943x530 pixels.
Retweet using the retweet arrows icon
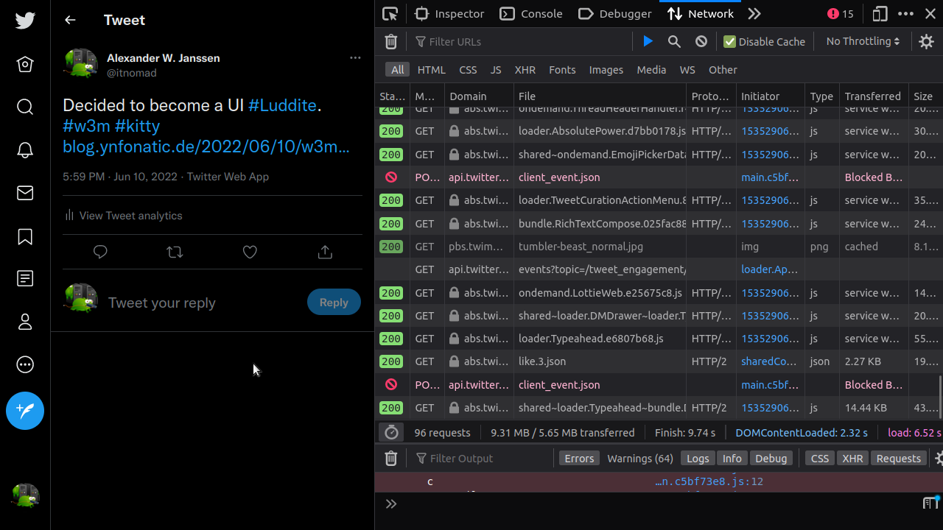tap(175, 252)
